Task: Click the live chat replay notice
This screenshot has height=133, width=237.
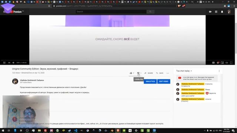Action: coord(197,78)
